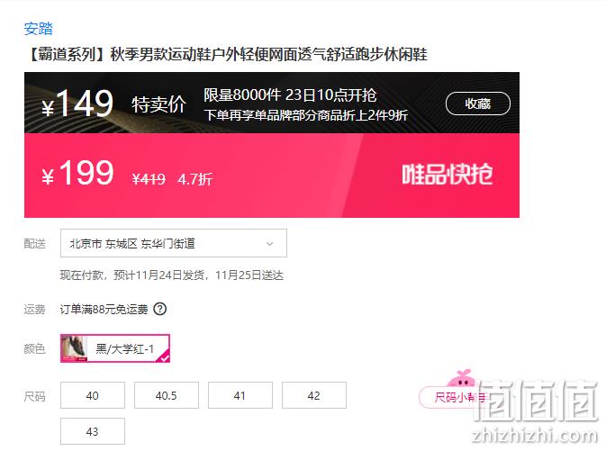This screenshot has height=451, width=606.
Task: Choose size 42
Action: coord(314,395)
